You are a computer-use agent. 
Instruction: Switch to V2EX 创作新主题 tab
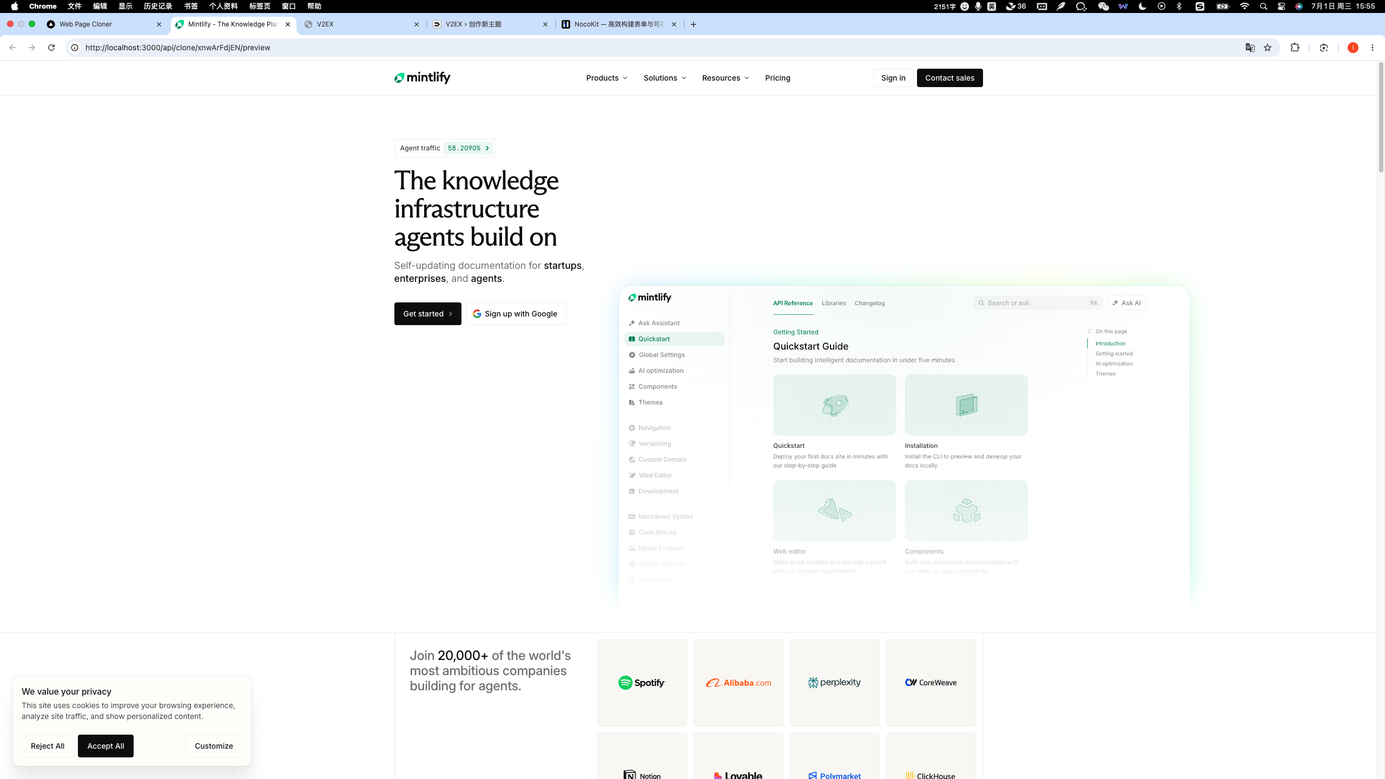pyautogui.click(x=490, y=24)
